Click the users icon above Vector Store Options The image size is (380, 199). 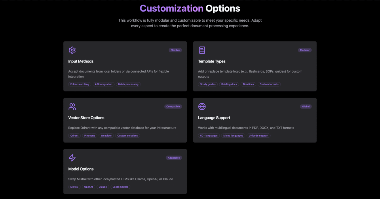[x=72, y=107]
